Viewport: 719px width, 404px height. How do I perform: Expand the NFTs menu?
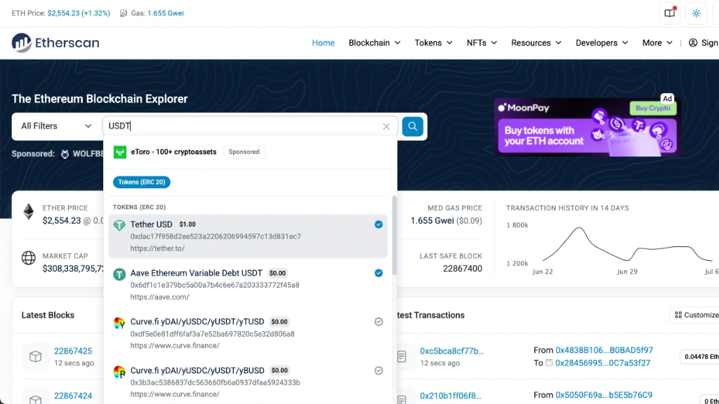click(482, 43)
